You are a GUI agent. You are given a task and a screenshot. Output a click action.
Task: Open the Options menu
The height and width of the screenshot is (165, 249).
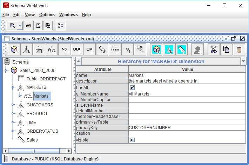47,15
